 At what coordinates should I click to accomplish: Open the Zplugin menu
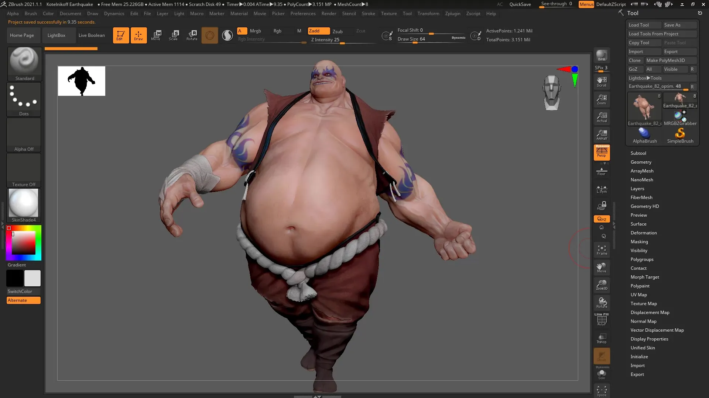click(453, 14)
